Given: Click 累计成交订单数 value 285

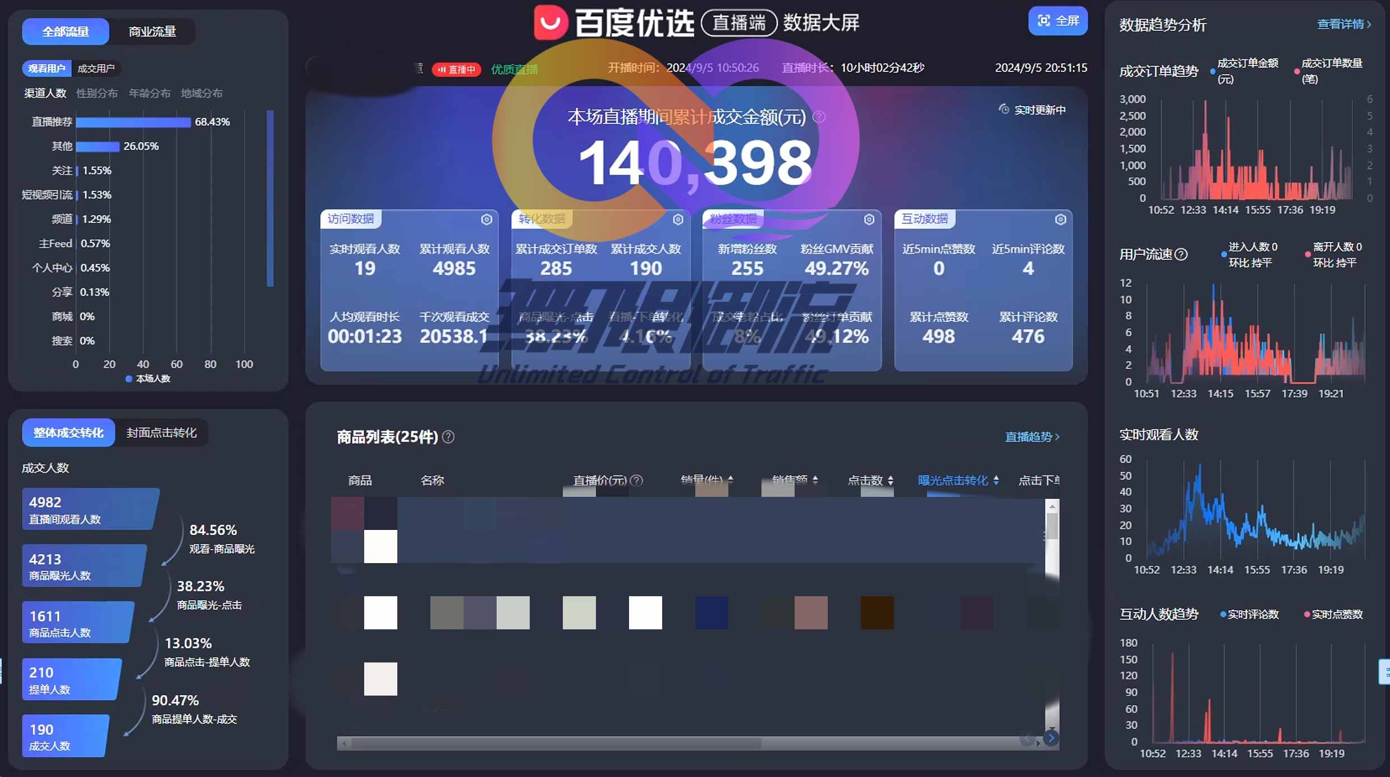Looking at the screenshot, I should coord(556,269).
